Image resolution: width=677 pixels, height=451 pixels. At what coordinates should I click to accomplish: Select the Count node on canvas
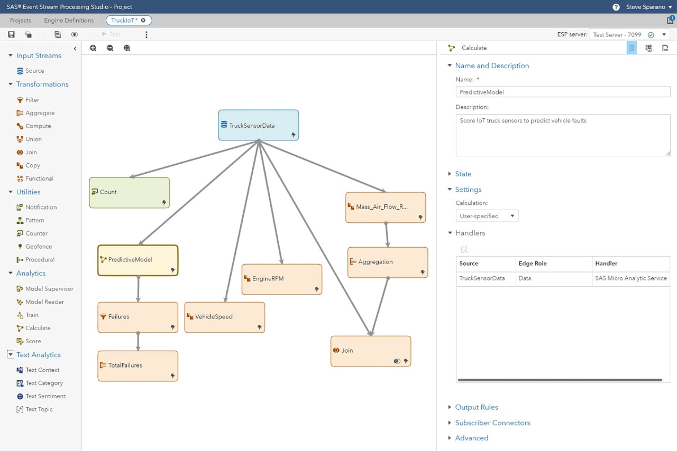[130, 192]
